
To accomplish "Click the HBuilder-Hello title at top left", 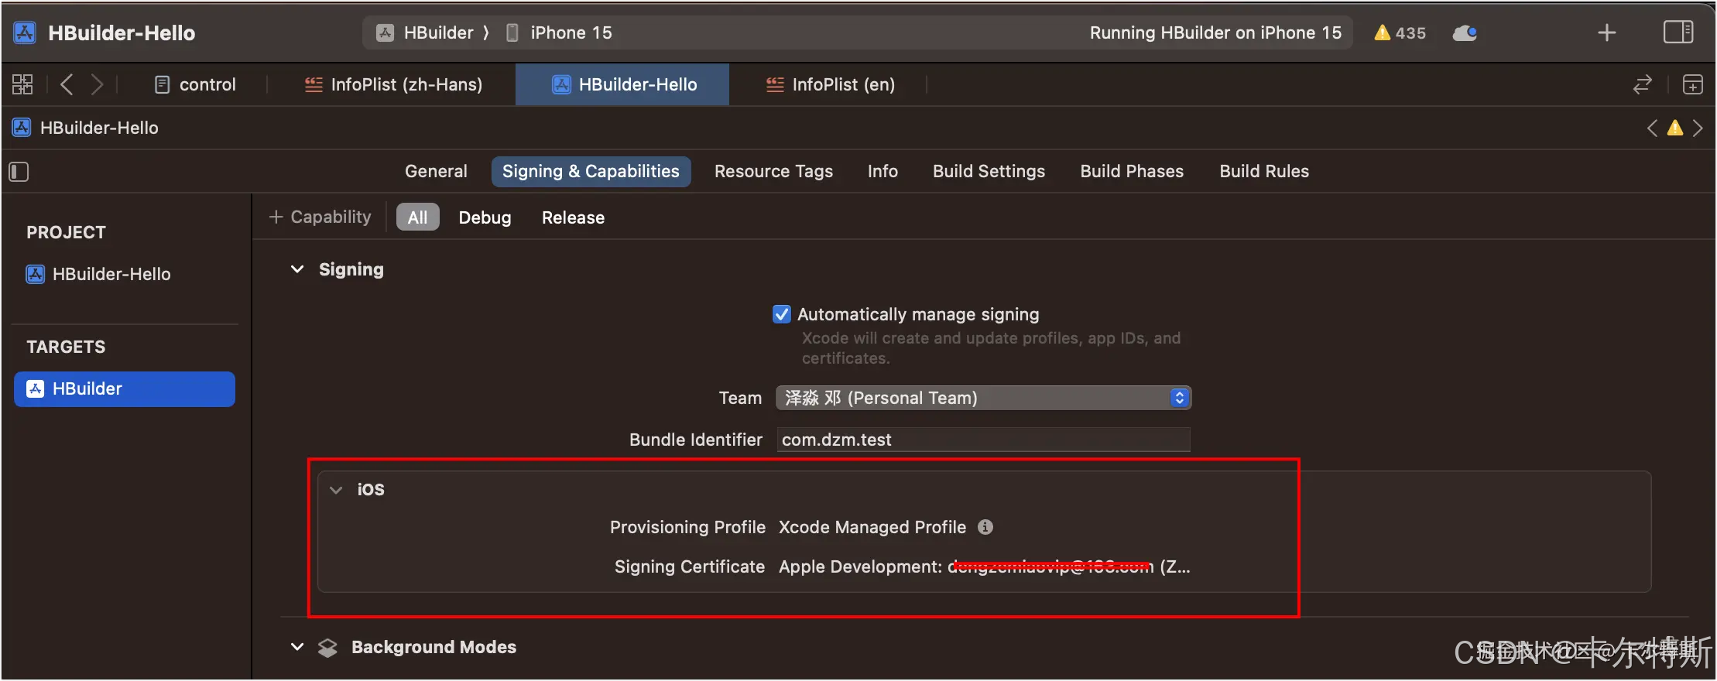I will [122, 33].
